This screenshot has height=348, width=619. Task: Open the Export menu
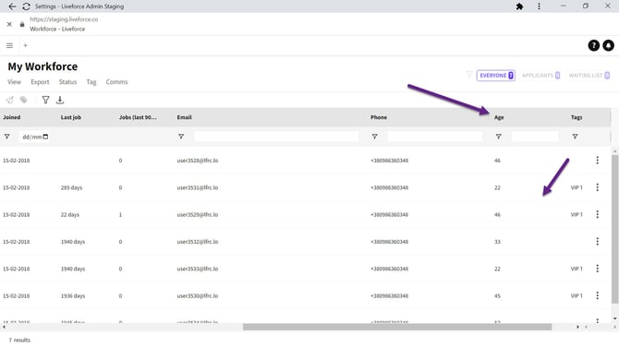(40, 82)
